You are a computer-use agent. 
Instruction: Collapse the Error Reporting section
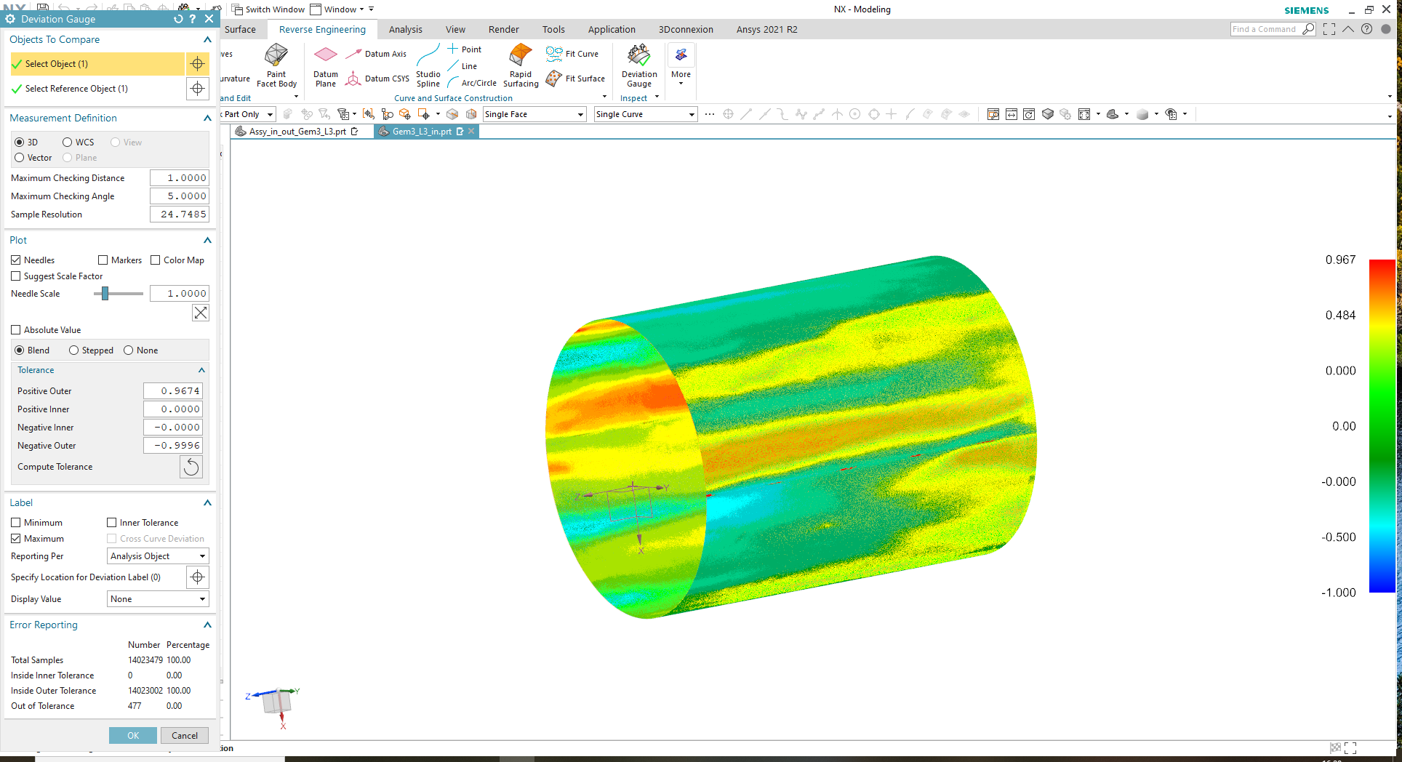(207, 625)
